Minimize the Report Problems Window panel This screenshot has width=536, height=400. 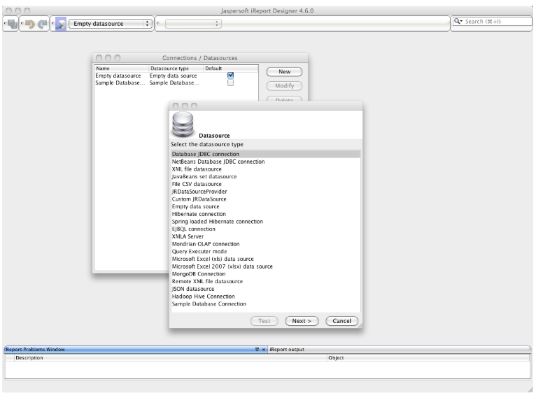coord(258,349)
